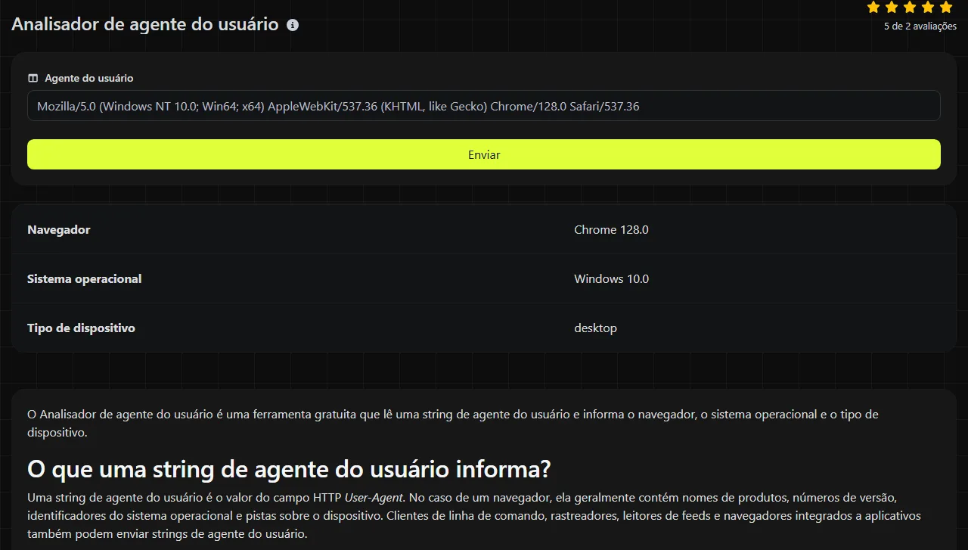Click the Agente do usuário field label
Image resolution: width=968 pixels, height=550 pixels.
point(89,78)
